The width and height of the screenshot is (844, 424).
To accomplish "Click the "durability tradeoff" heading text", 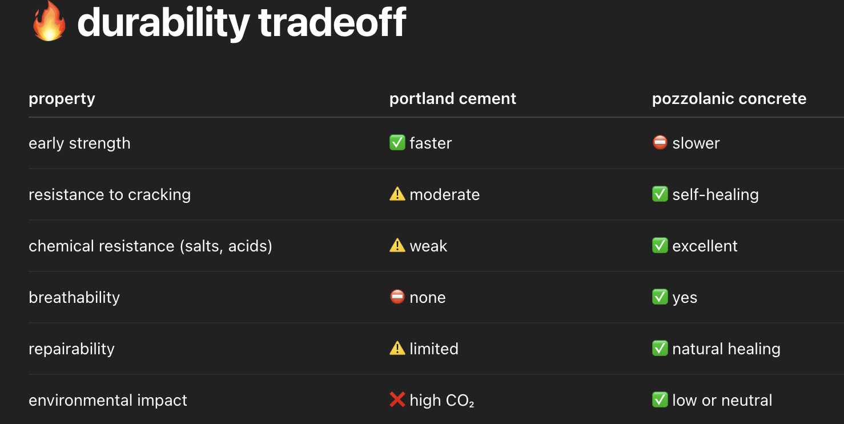I will click(x=242, y=23).
